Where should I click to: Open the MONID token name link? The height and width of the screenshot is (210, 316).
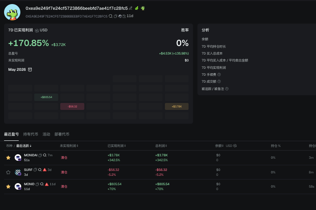coord(29,184)
